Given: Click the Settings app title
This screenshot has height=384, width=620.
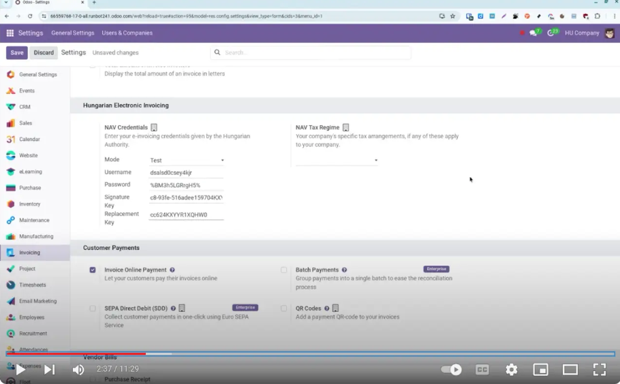Looking at the screenshot, I should click(31, 33).
